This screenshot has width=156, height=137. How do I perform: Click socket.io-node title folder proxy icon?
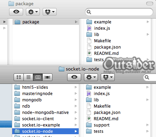[x=62, y=69]
